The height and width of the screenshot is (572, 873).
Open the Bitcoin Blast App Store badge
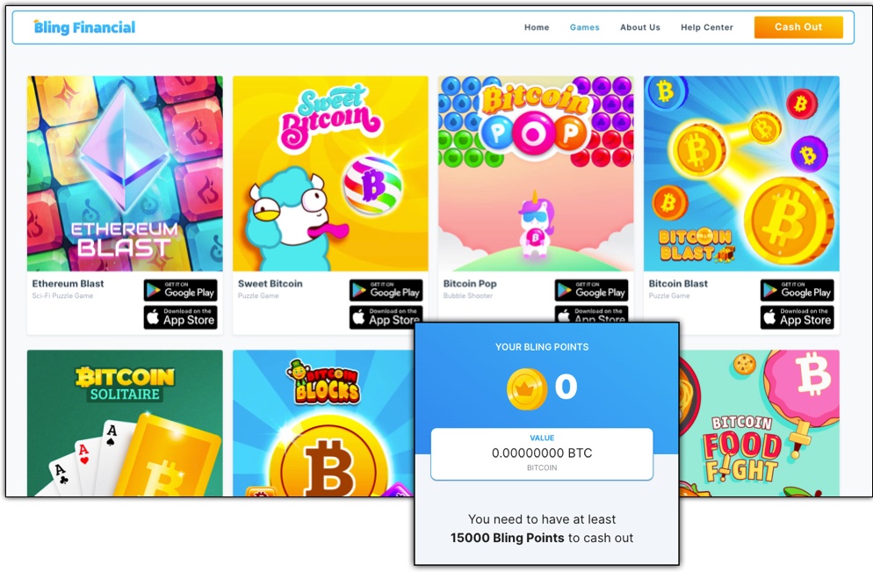click(x=797, y=317)
